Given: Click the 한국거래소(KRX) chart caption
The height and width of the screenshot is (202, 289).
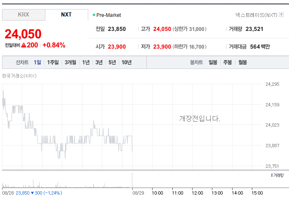Looking at the screenshot, I should (x=19, y=76).
